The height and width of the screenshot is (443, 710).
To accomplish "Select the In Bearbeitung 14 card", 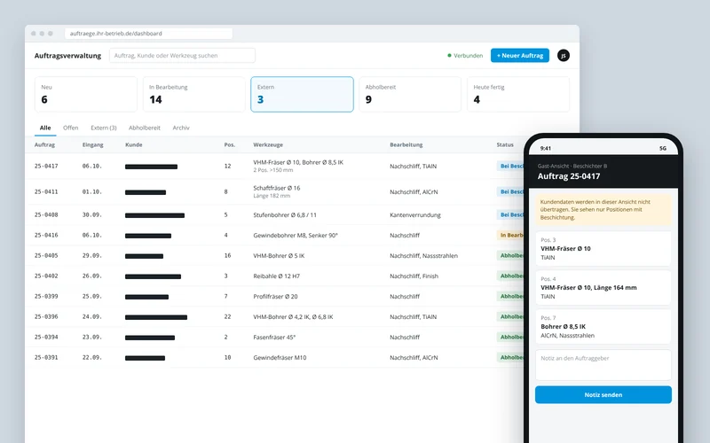I will [193, 94].
